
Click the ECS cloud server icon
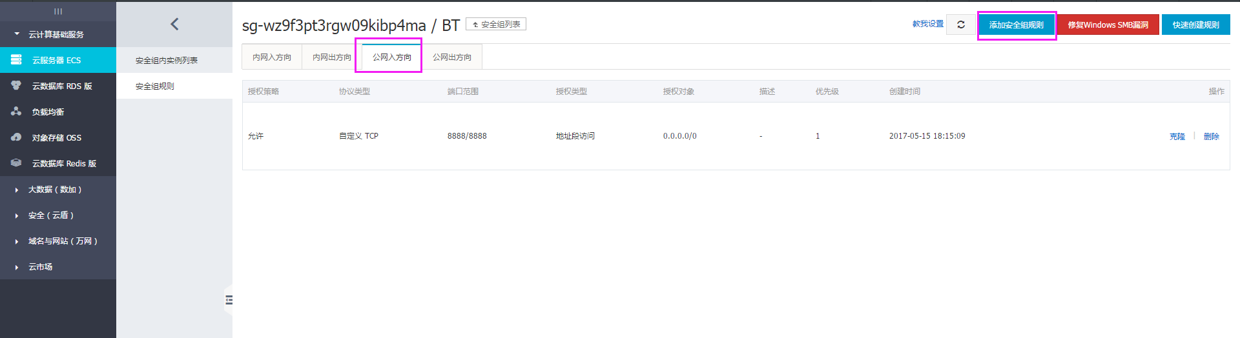(x=16, y=60)
